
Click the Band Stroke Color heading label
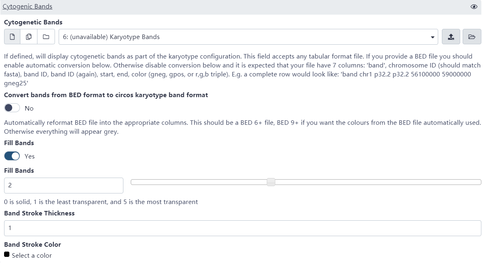tap(33, 244)
